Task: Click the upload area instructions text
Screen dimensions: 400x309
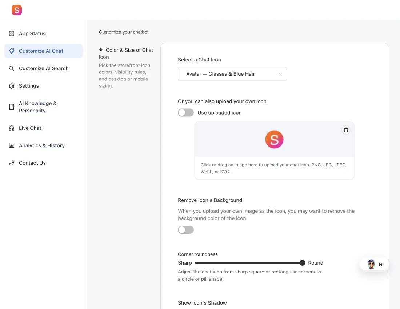Action: coord(273,168)
